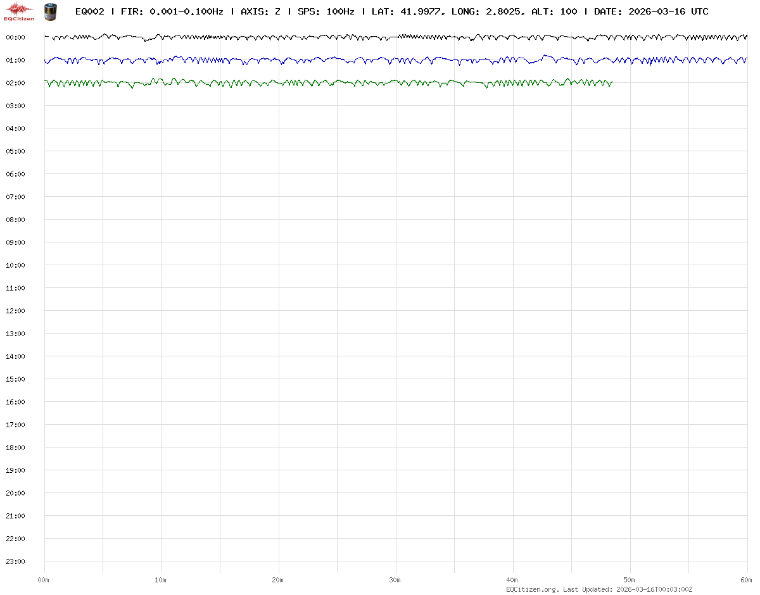Click the green seismic trace at 02:00

[317, 83]
